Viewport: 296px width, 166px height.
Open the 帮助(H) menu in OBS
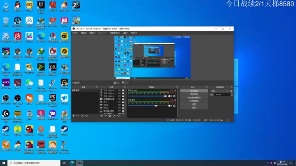[134, 33]
